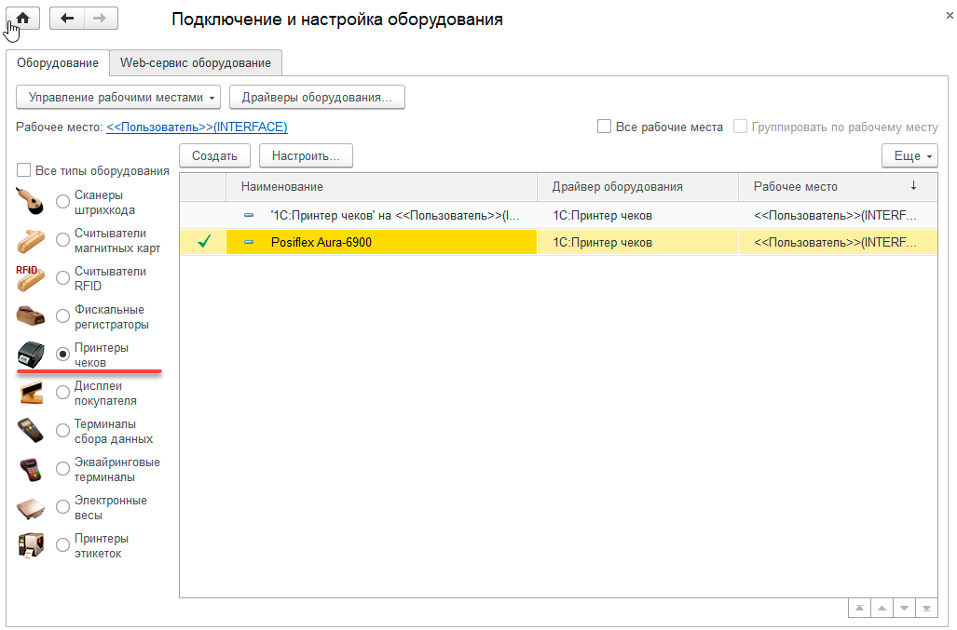This screenshot has width=957, height=630.
Task: Open Управление рабочими местами dropdown
Action: coord(117,98)
